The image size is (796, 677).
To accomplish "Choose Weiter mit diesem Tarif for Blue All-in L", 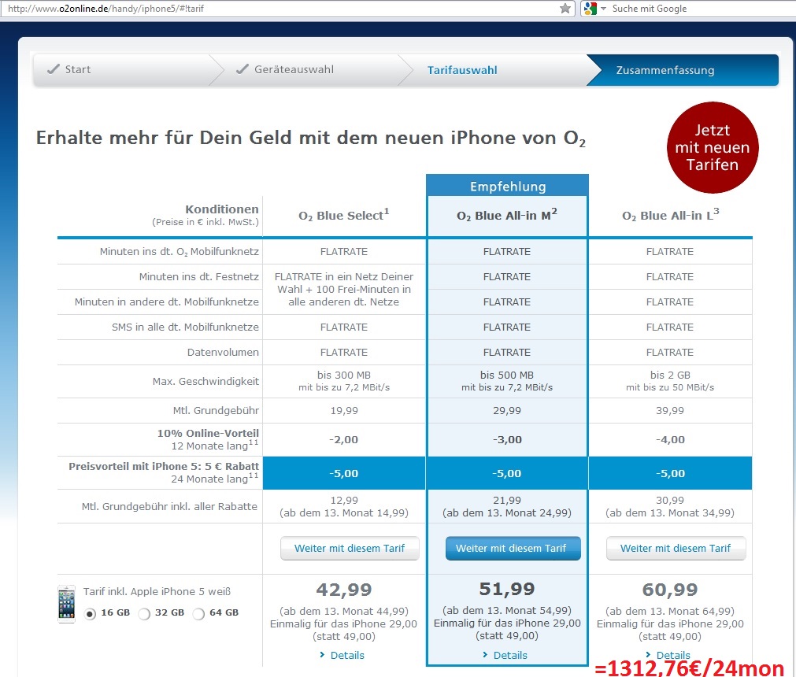I will click(676, 548).
